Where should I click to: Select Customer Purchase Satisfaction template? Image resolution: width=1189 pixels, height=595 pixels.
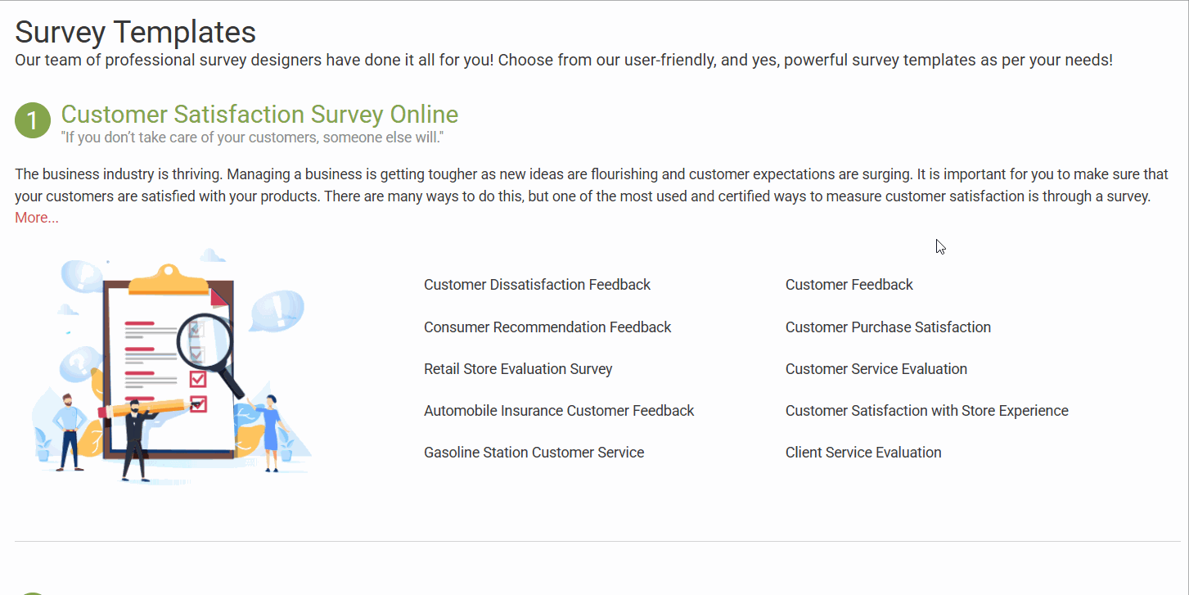pyautogui.click(x=888, y=327)
